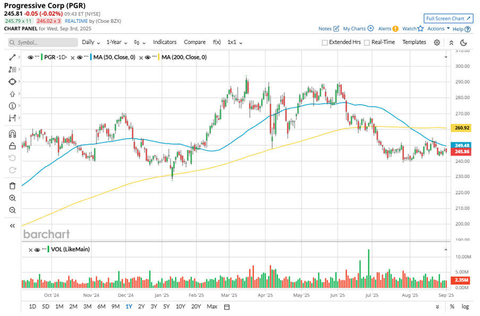Click the REALTIME link
This screenshot has height=316, width=480.
point(76,21)
